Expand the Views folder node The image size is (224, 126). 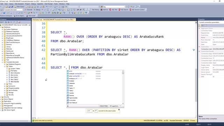[5, 84]
